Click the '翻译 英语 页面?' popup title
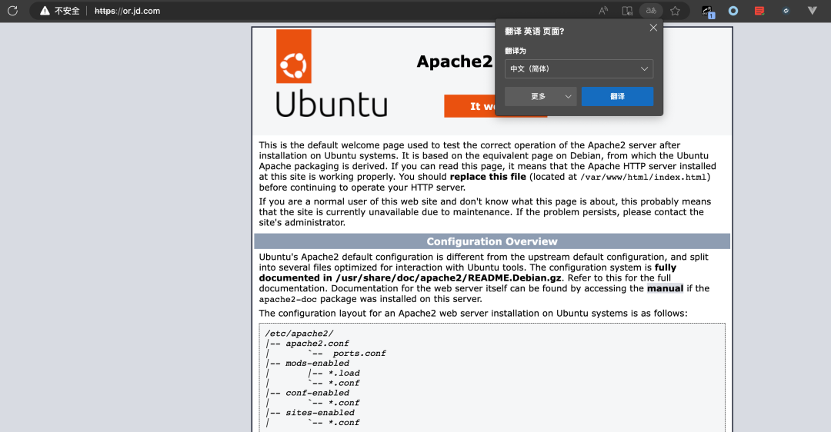The image size is (831, 432). pos(534,32)
